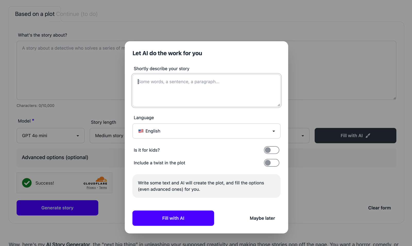Open the Cloudflare Privacy link
Screen dimensions: 412x246
(x=91, y=188)
